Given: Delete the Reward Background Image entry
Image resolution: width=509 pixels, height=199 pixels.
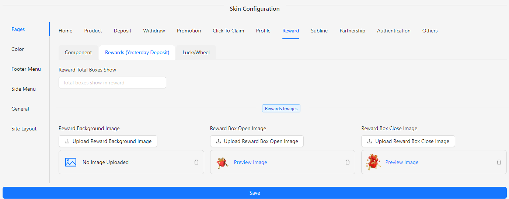Looking at the screenshot, I should pos(196,162).
